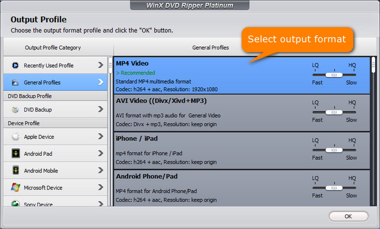Click the Apple Device logo icon
The image size is (380, 229).
(x=16, y=137)
